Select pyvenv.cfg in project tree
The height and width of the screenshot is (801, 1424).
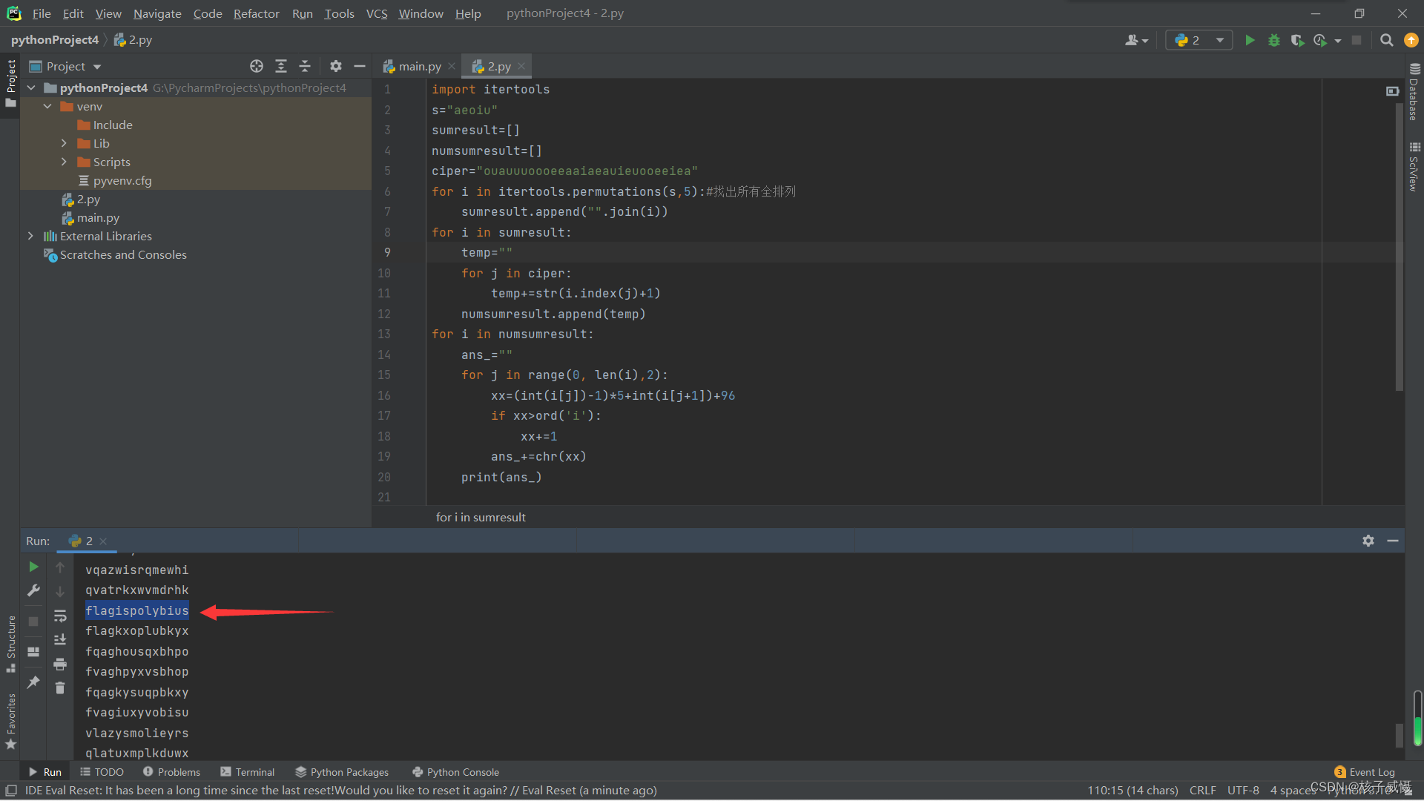(x=122, y=180)
